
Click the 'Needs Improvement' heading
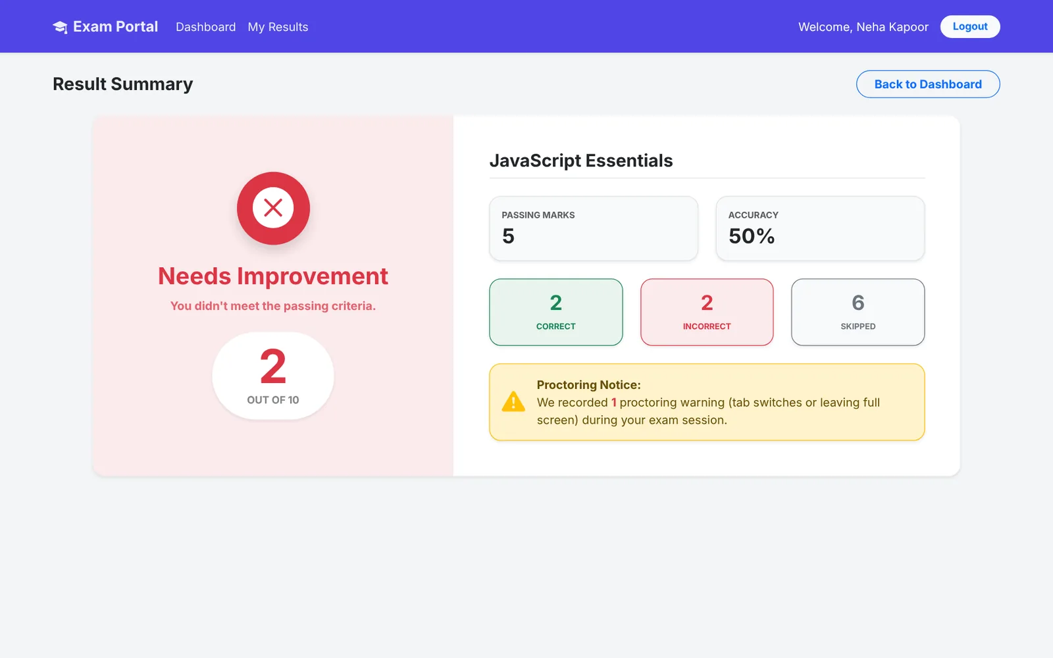point(273,276)
